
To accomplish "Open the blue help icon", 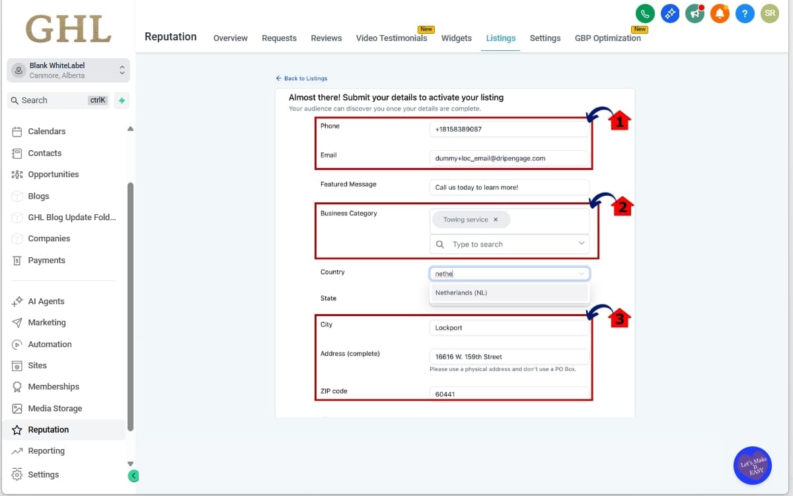I will click(x=745, y=13).
